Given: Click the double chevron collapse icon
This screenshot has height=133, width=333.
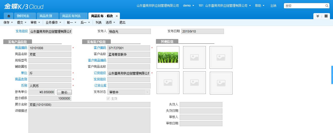Looking at the screenshot, I should (318, 16).
